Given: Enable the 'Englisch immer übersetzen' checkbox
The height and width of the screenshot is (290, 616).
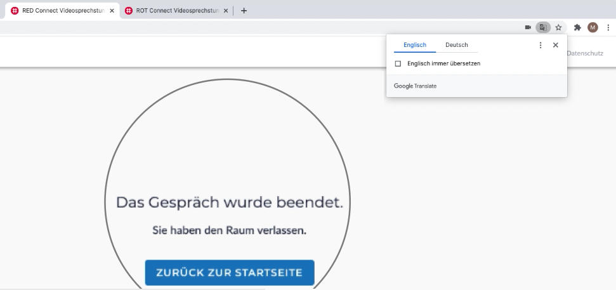Looking at the screenshot, I should click(x=398, y=63).
